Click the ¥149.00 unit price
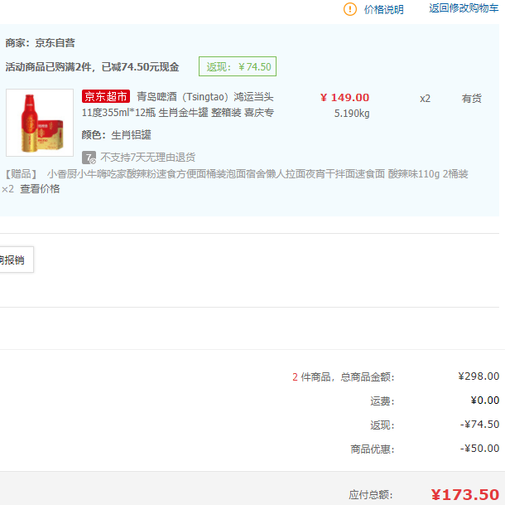Viewport: 505px width, 505px height. click(344, 97)
